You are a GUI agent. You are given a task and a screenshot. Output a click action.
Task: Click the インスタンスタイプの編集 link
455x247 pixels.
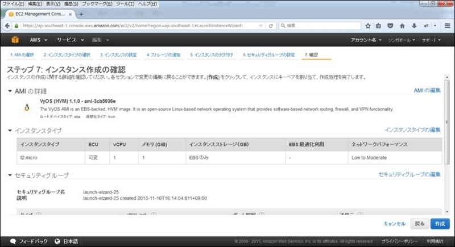pyautogui.click(x=413, y=129)
